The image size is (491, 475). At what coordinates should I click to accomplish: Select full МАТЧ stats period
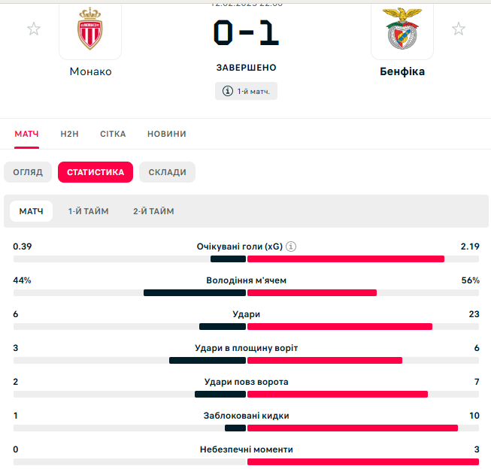click(32, 211)
